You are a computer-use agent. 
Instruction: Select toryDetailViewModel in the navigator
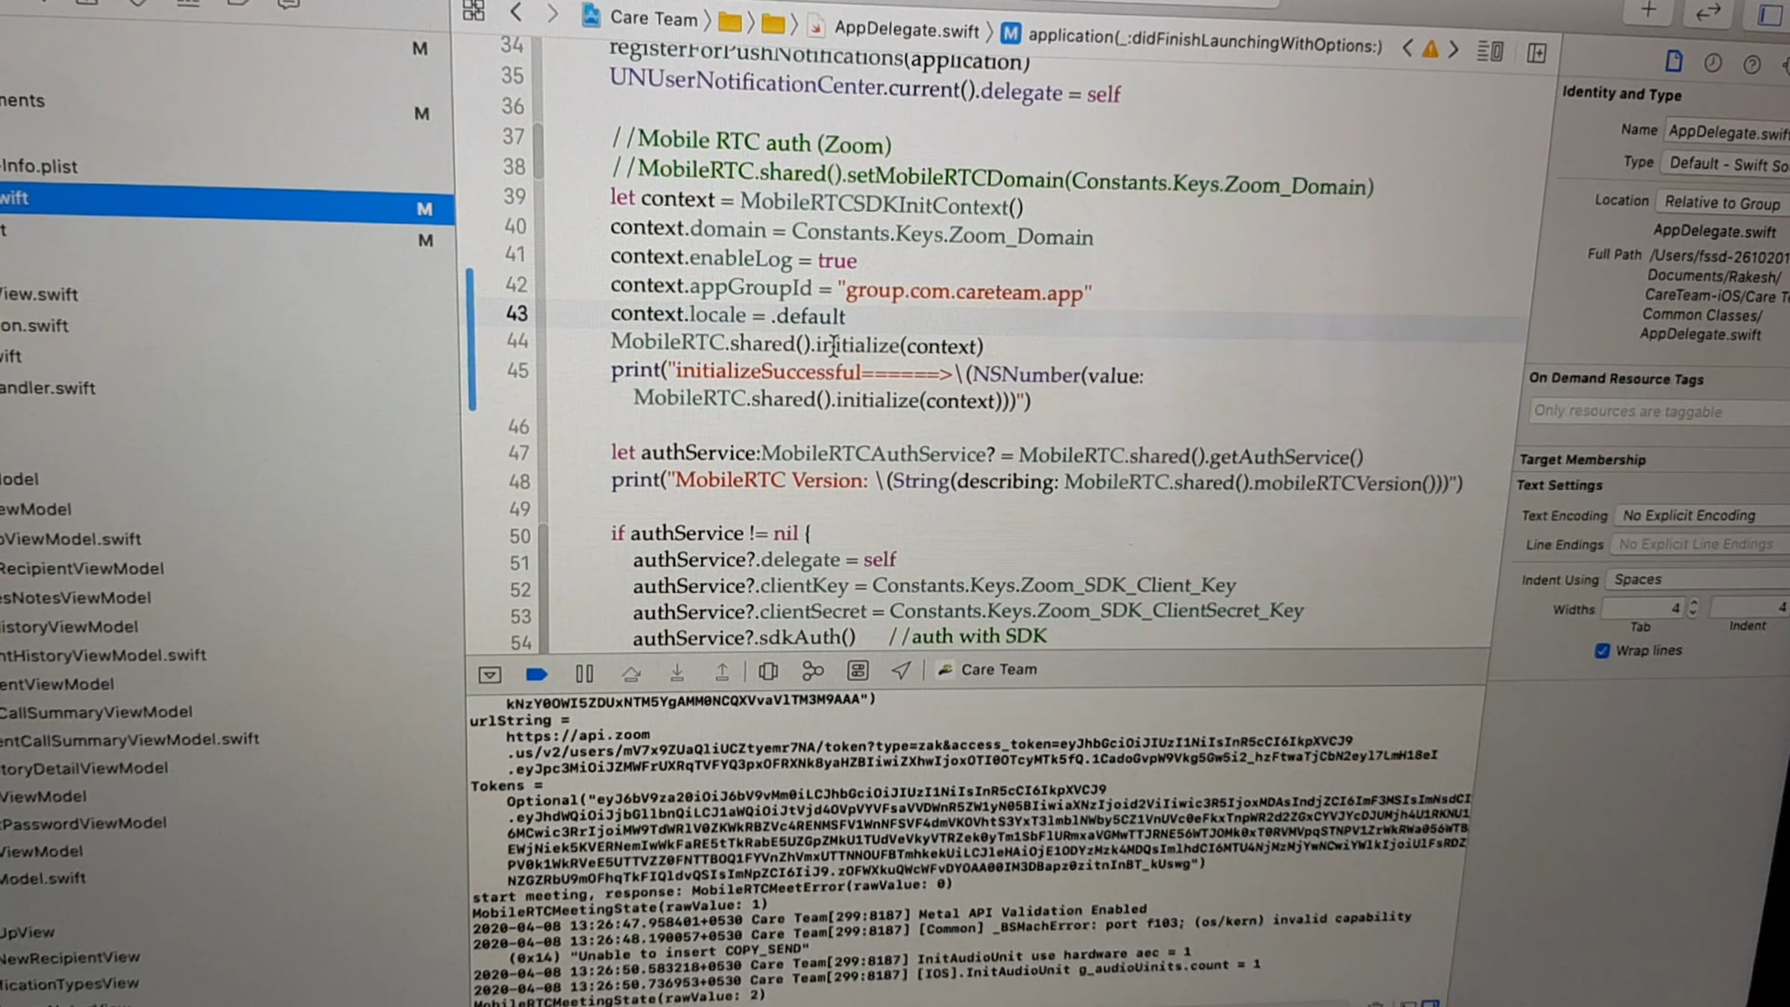(x=84, y=768)
